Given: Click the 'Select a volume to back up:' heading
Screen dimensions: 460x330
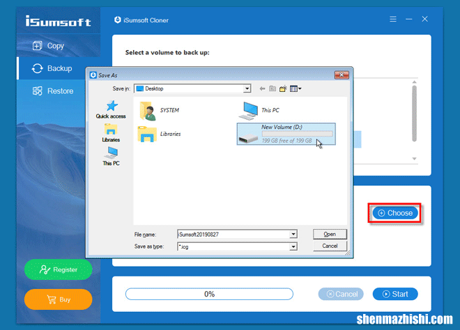Looking at the screenshot, I should 167,52.
